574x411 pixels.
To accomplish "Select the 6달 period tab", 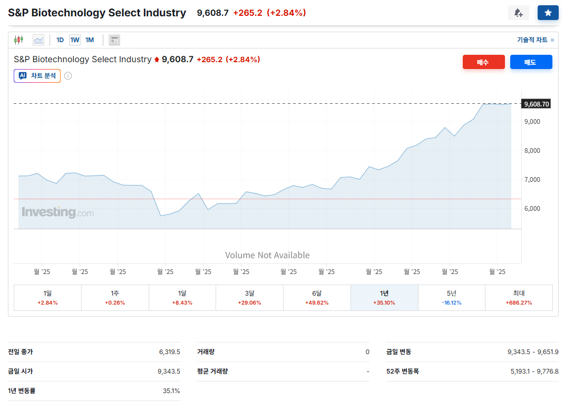I will (317, 298).
